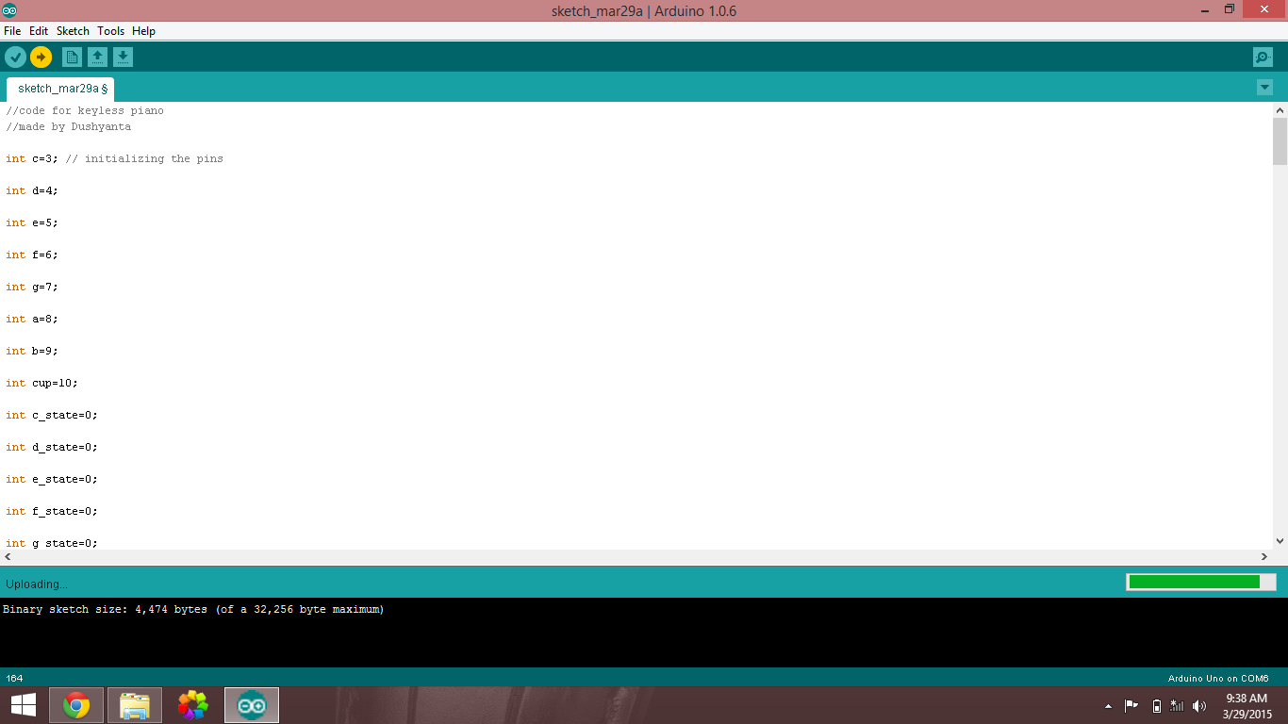The width and height of the screenshot is (1288, 724).
Task: Click the line "int d_state=0;"
Action: point(52,447)
